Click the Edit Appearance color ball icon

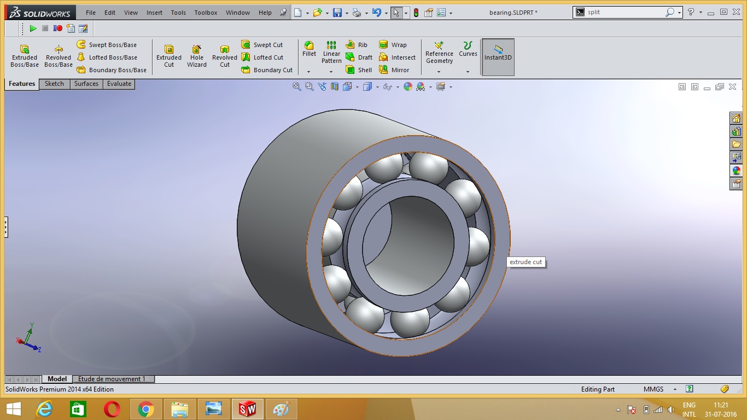pos(408,86)
